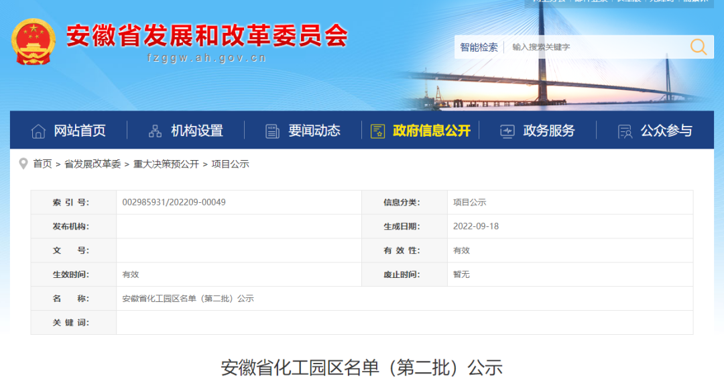The image size is (724, 377).
Task: Focus the 输入搜索关键字 search field
Action: [596, 47]
